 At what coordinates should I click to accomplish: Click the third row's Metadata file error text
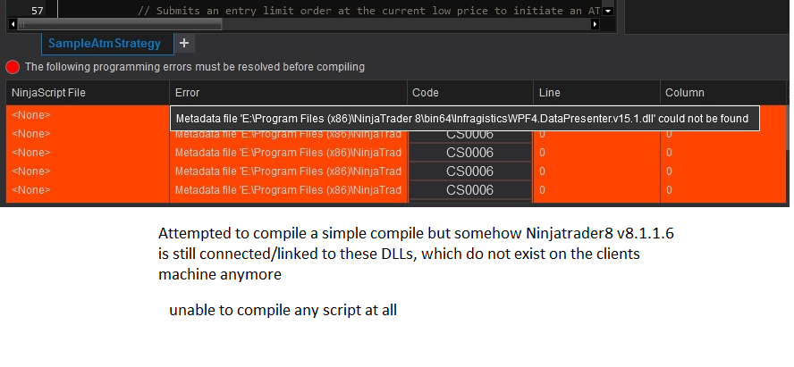(x=288, y=153)
